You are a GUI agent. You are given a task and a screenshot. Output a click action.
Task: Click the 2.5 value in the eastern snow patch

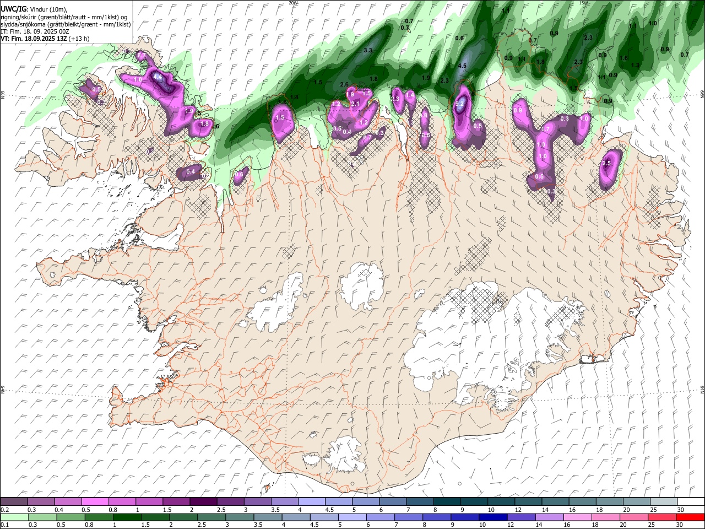coord(607,164)
